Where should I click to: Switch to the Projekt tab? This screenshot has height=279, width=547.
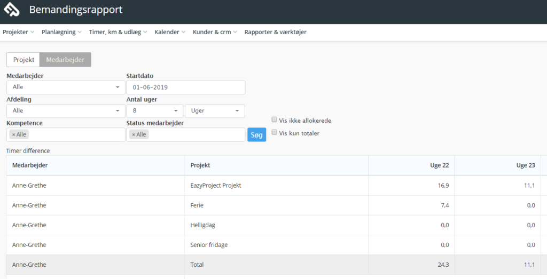[24, 60]
